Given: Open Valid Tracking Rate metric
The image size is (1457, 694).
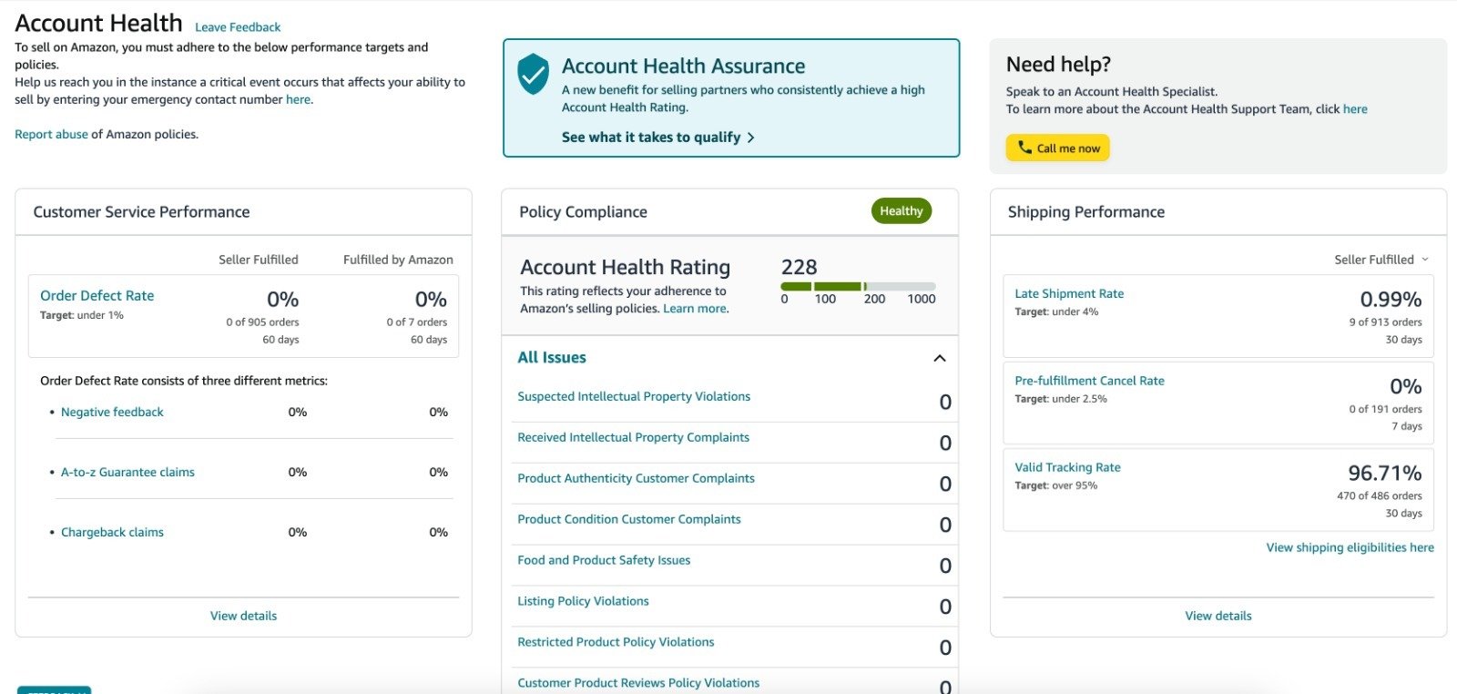Looking at the screenshot, I should (x=1067, y=468).
